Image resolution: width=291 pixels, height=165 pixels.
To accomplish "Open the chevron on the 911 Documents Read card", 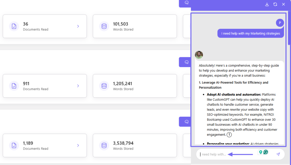I will pos(78,86).
